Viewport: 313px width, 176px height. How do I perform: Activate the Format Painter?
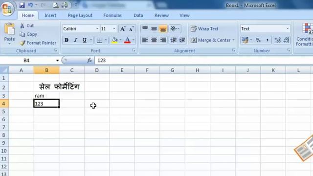point(38,43)
